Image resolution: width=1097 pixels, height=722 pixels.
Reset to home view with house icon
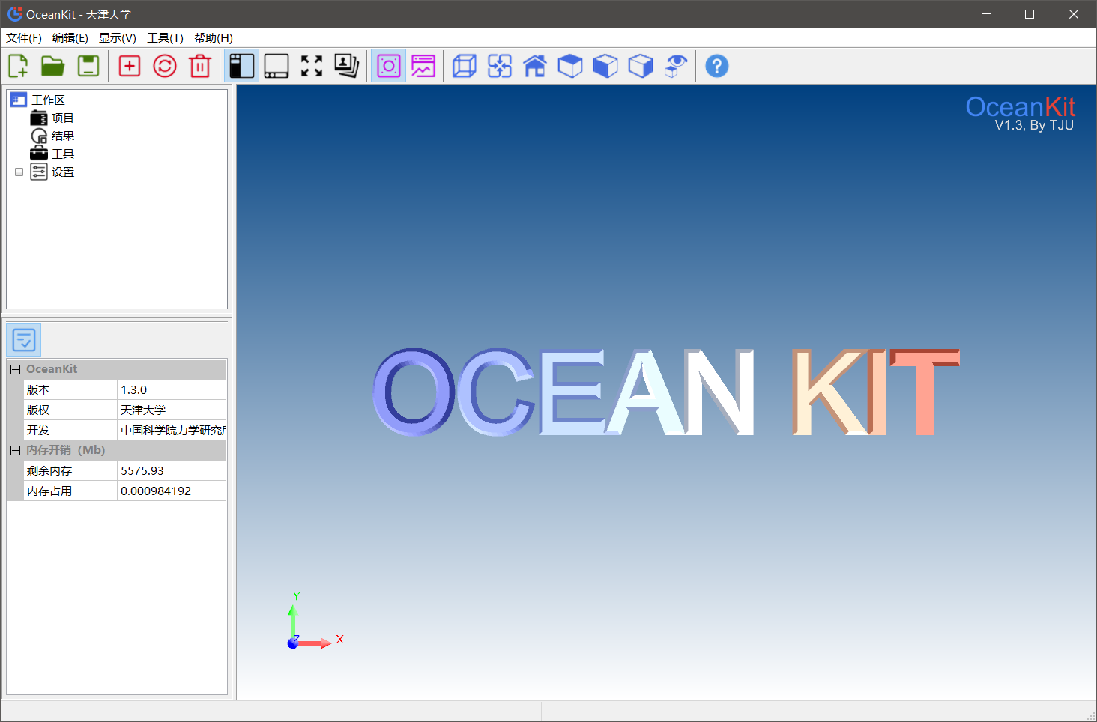click(x=535, y=66)
